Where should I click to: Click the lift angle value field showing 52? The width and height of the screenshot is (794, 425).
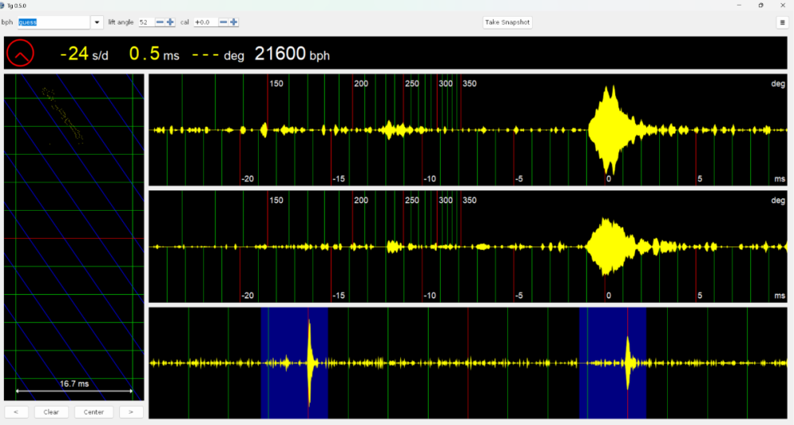[x=146, y=22]
